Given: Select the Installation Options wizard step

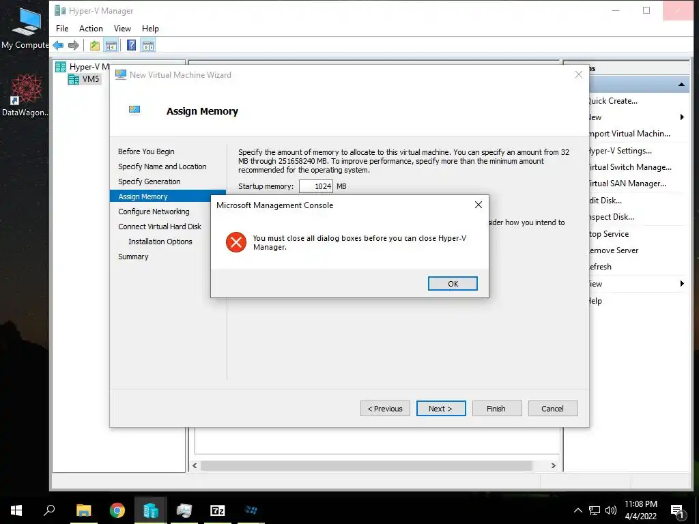Looking at the screenshot, I should click(x=160, y=242).
